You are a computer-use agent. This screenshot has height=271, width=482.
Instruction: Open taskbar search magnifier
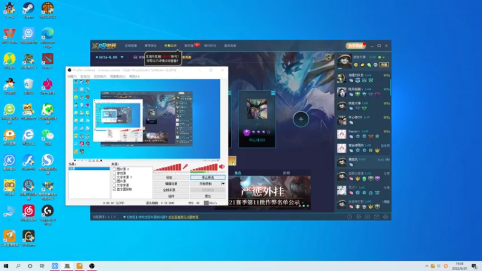point(18,266)
